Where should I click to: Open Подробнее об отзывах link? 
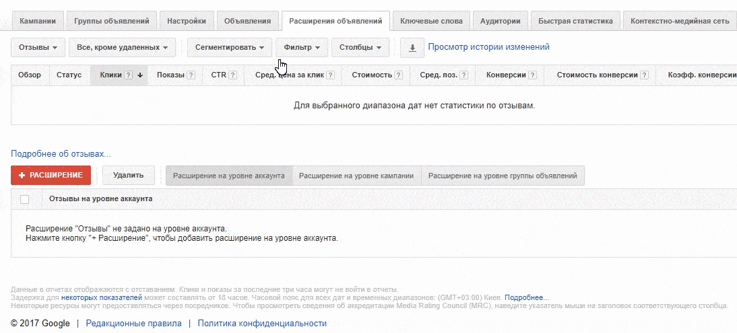pos(61,153)
